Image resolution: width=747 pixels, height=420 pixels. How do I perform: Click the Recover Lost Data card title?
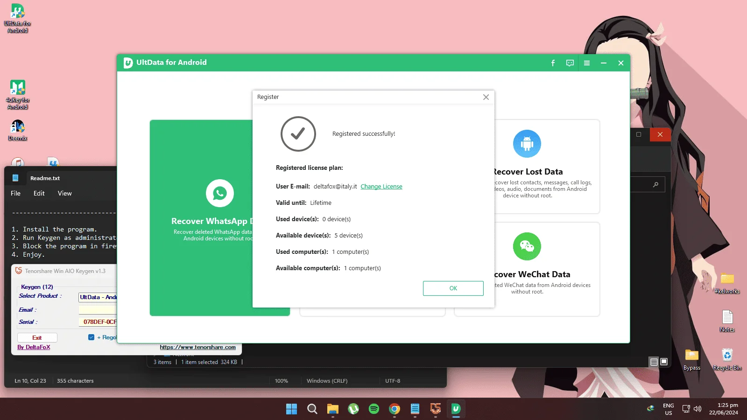click(529, 172)
